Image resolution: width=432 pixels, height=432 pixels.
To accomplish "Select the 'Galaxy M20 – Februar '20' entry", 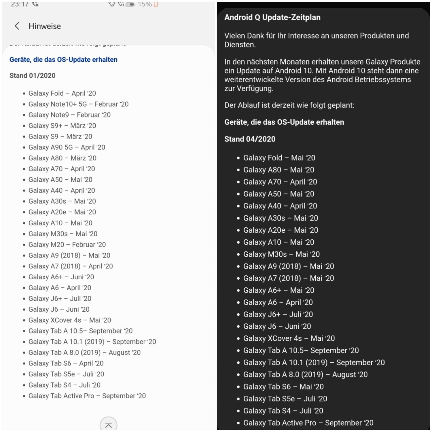I will [67, 245].
